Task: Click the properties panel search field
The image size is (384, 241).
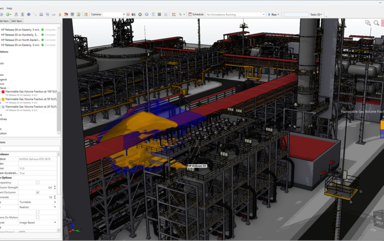Action: [30, 149]
